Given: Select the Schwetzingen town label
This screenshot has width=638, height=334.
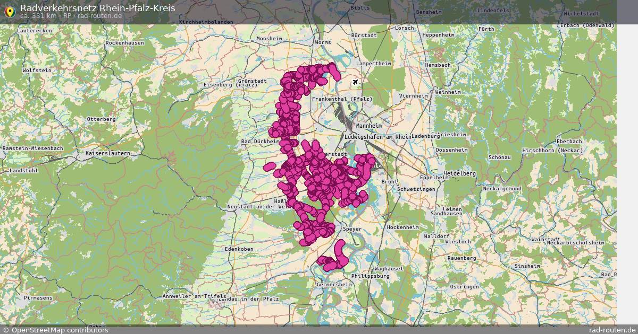Looking at the screenshot, I should [416, 189].
